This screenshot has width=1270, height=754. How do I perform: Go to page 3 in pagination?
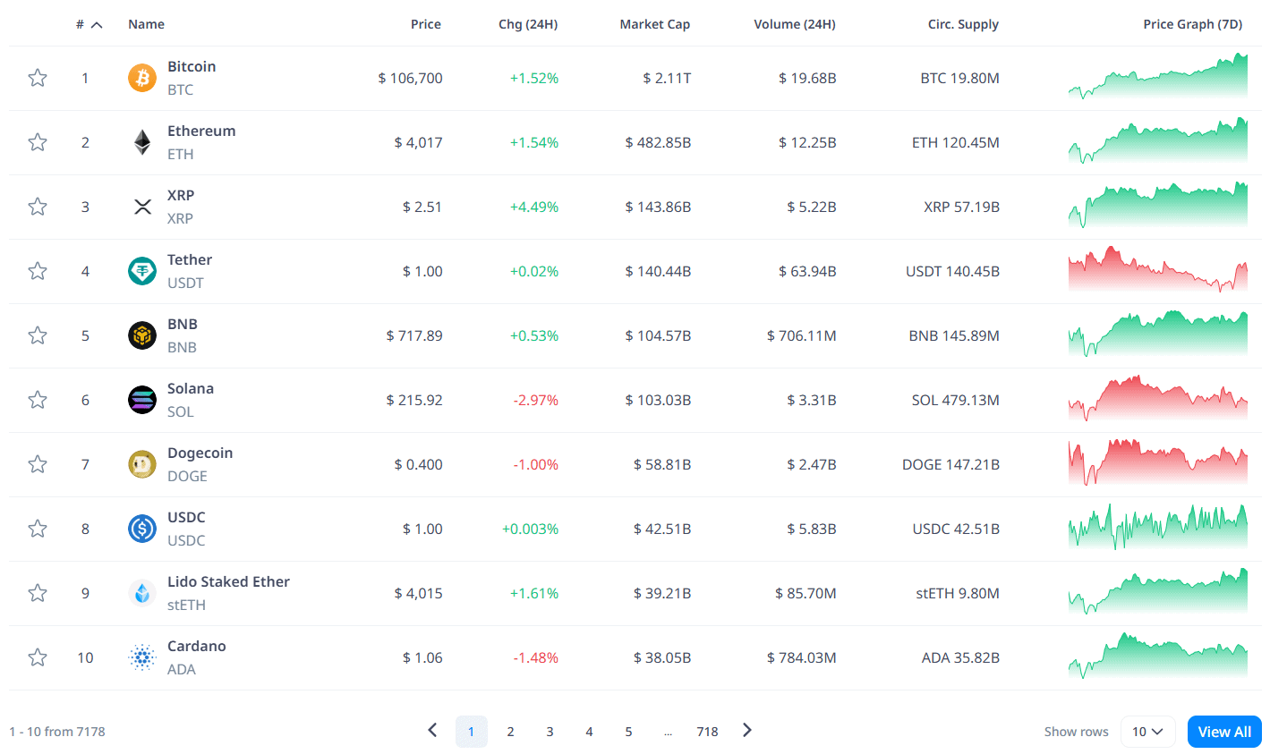550,732
